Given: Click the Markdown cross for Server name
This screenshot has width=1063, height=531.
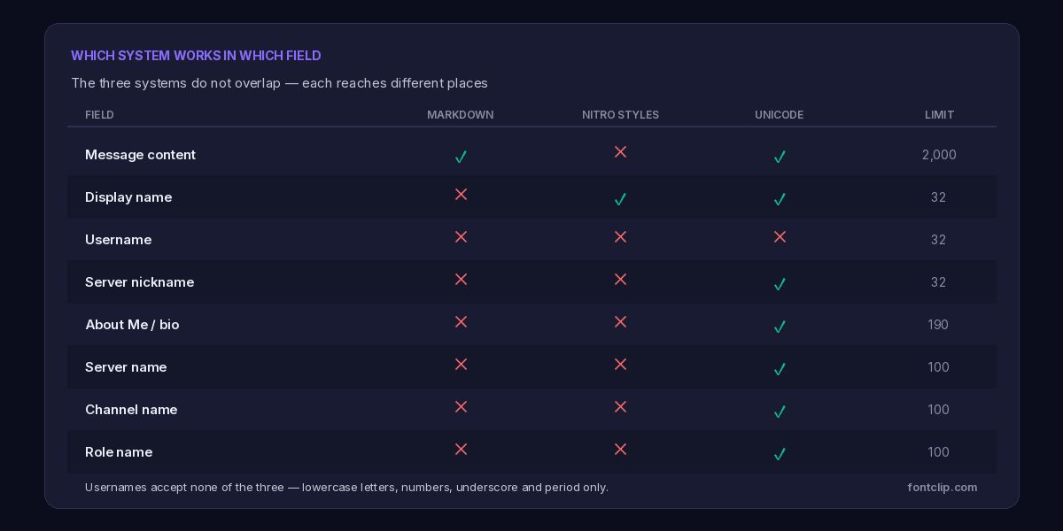Looking at the screenshot, I should coord(461,365).
